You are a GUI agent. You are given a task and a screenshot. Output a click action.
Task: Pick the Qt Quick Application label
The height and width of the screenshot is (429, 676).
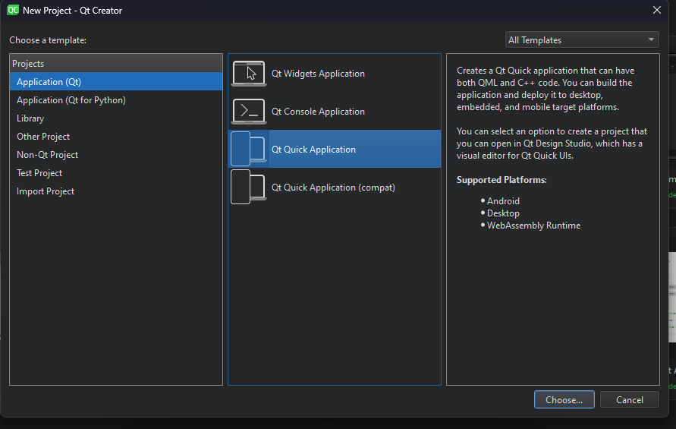point(313,150)
